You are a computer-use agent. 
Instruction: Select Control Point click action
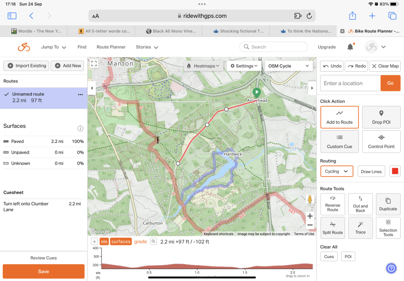coord(381,141)
